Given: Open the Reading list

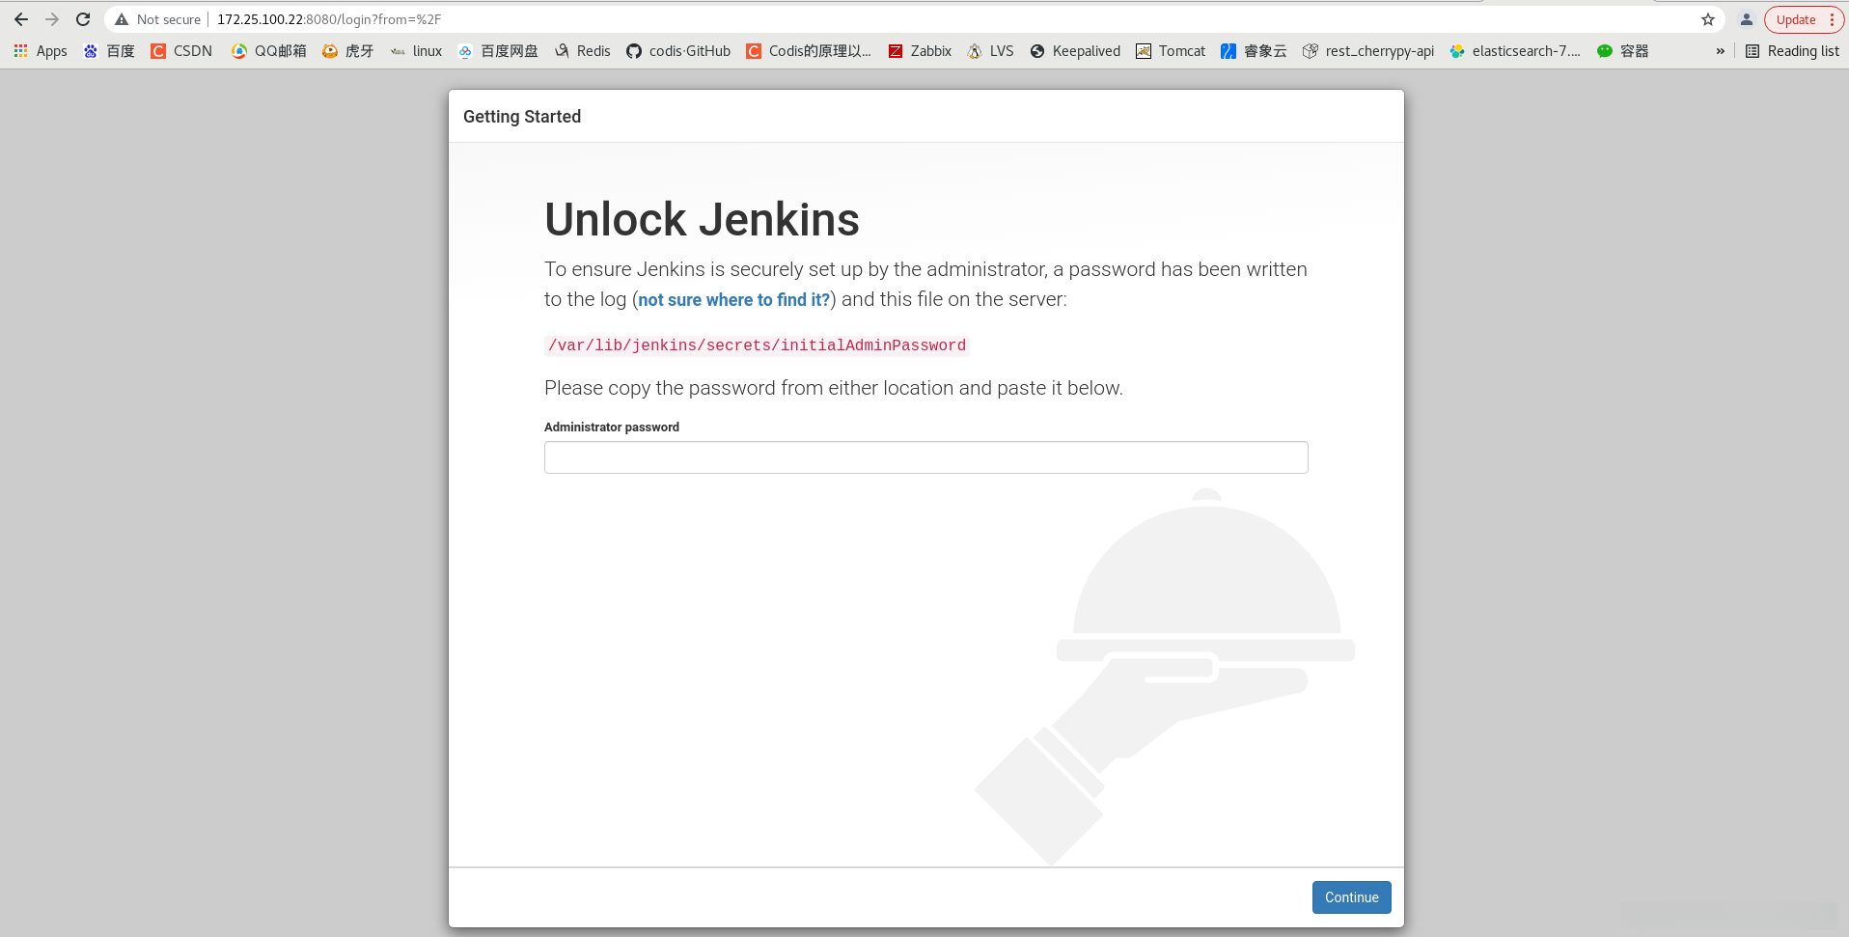Looking at the screenshot, I should (x=1792, y=51).
